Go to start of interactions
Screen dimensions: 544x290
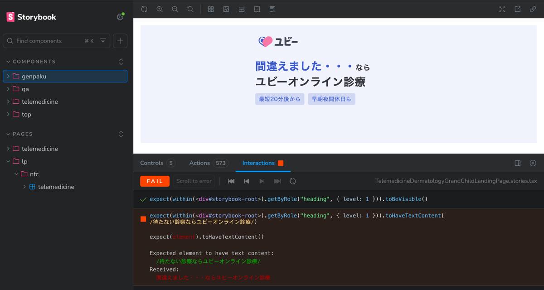[x=231, y=181]
